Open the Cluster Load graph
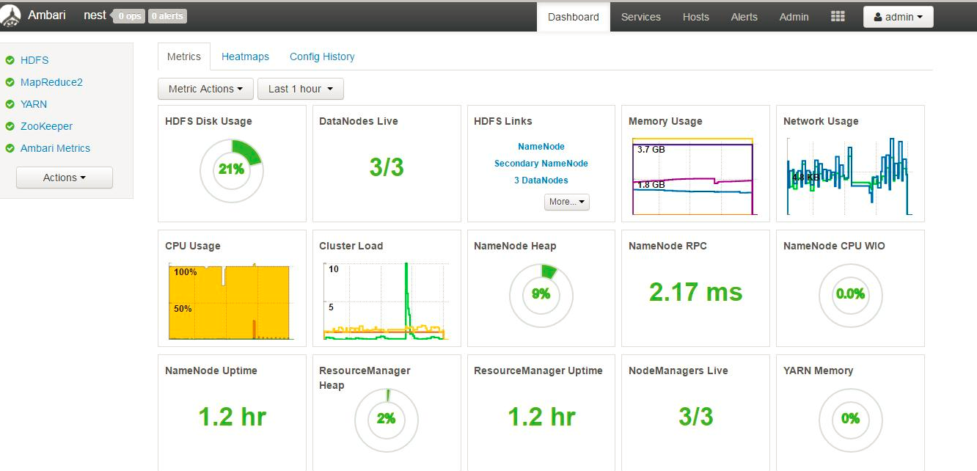 tap(386, 301)
